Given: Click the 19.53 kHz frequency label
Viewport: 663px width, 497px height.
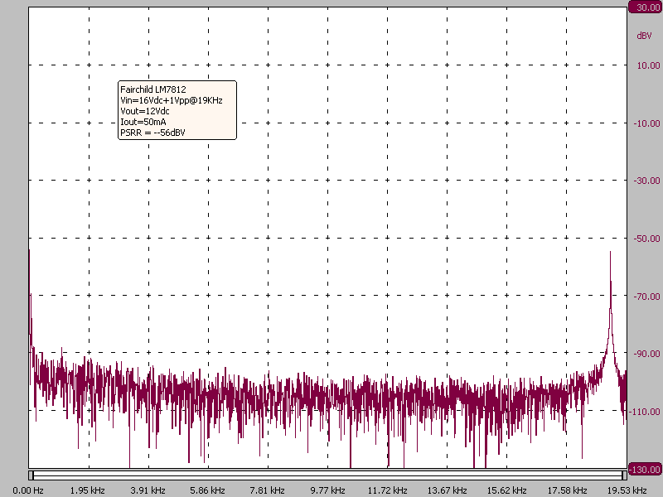Looking at the screenshot, I should [x=627, y=490].
